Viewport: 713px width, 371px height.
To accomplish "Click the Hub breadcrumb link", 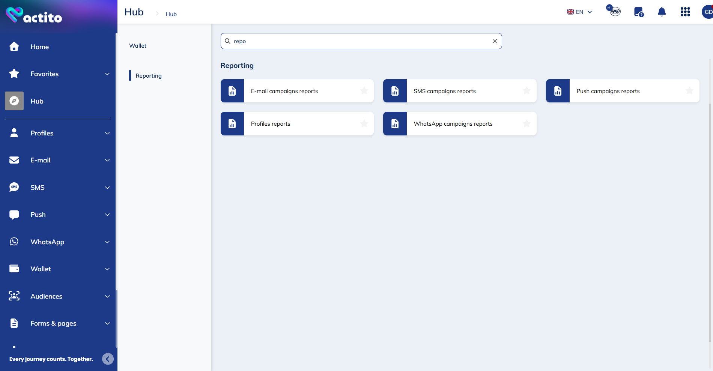I will click(171, 14).
